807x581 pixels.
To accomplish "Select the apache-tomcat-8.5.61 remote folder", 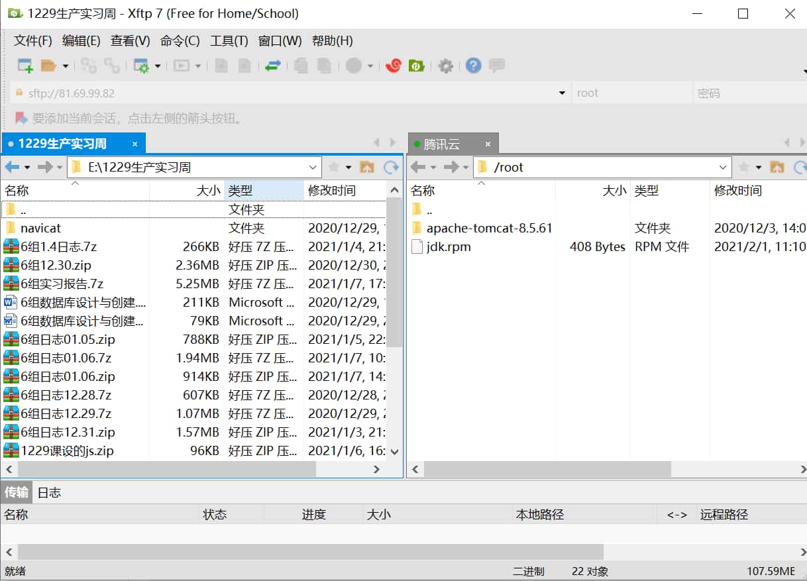I will click(489, 228).
